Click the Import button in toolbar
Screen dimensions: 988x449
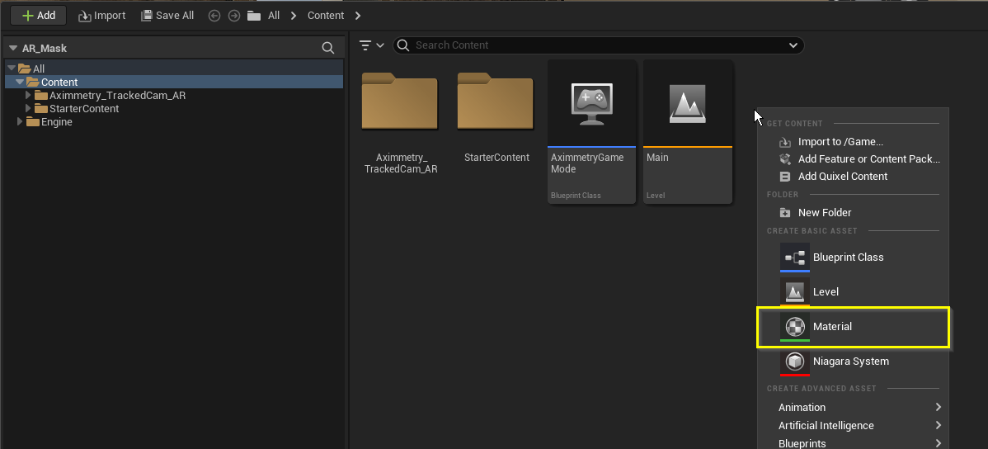pyautogui.click(x=102, y=16)
